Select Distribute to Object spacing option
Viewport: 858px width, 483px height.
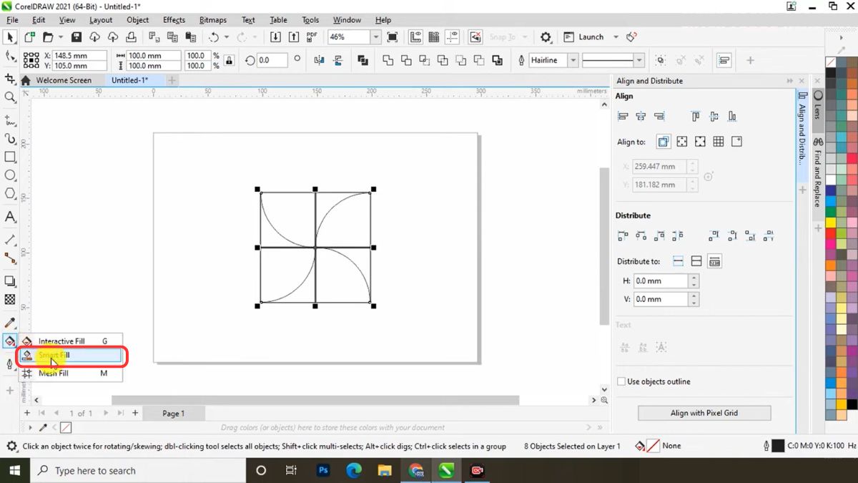[x=714, y=261]
